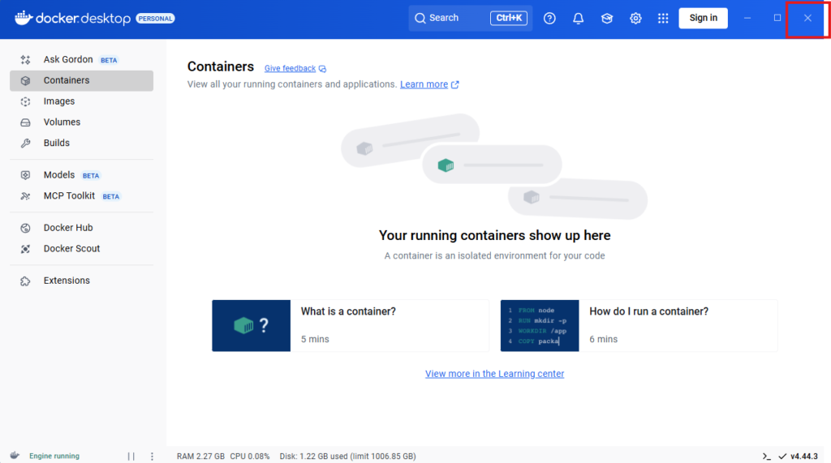This screenshot has height=463, width=831.
Task: Select Volumes in the sidebar
Action: click(x=82, y=122)
